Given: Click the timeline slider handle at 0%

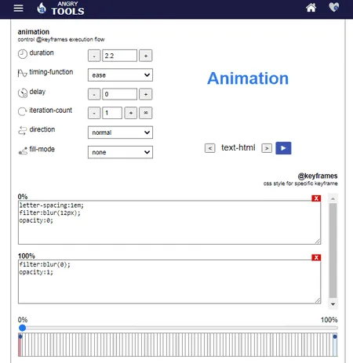Looking at the screenshot, I should (x=23, y=328).
